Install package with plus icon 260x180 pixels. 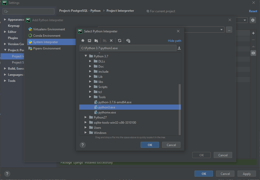click(253, 33)
